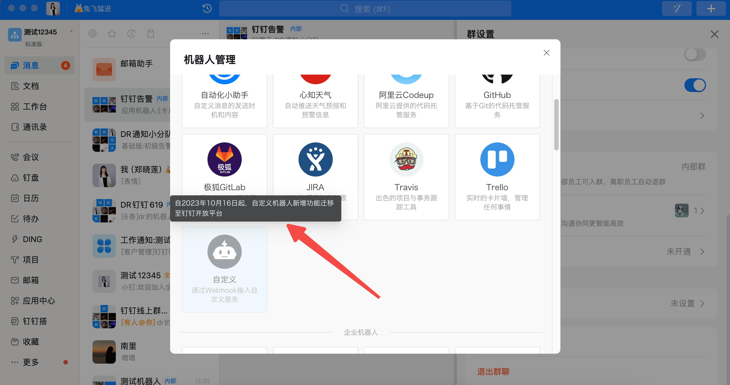Select the 自定义 Webhook robot
The width and height of the screenshot is (730, 385).
(x=224, y=269)
